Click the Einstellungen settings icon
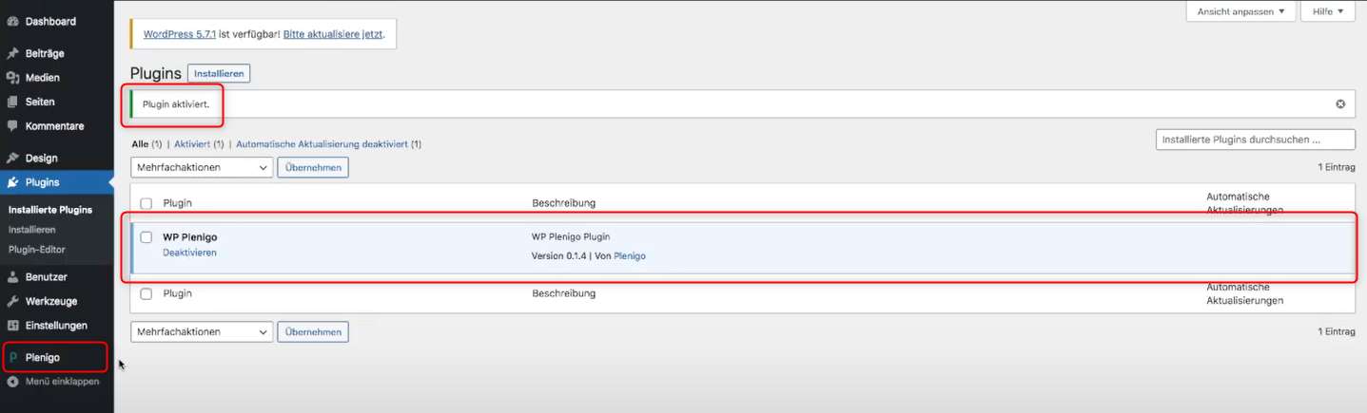Viewport: 1367px width, 413px height. [12, 325]
